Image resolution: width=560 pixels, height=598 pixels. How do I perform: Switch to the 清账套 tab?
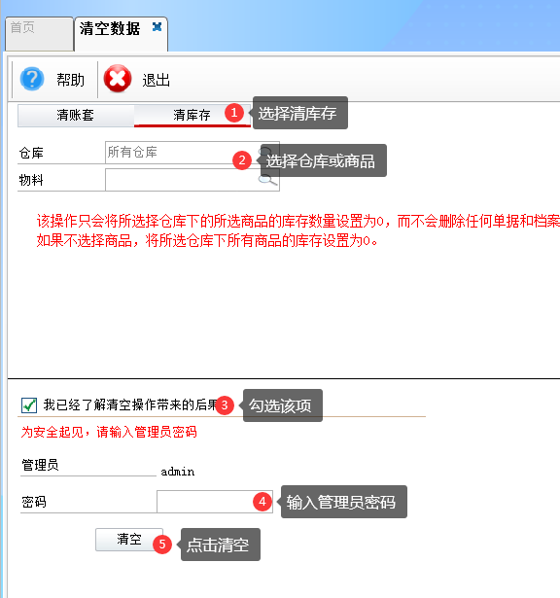click(76, 115)
